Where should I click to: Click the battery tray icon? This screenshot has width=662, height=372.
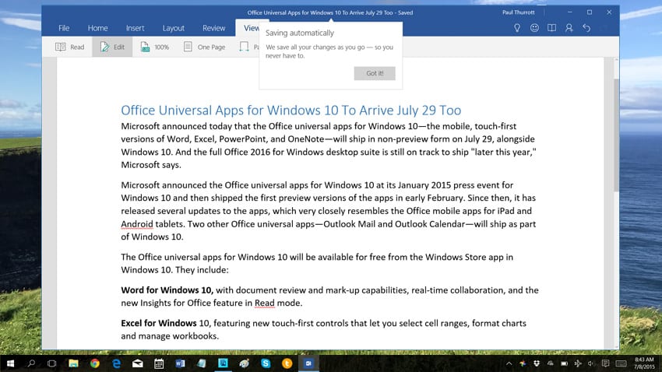(565, 363)
